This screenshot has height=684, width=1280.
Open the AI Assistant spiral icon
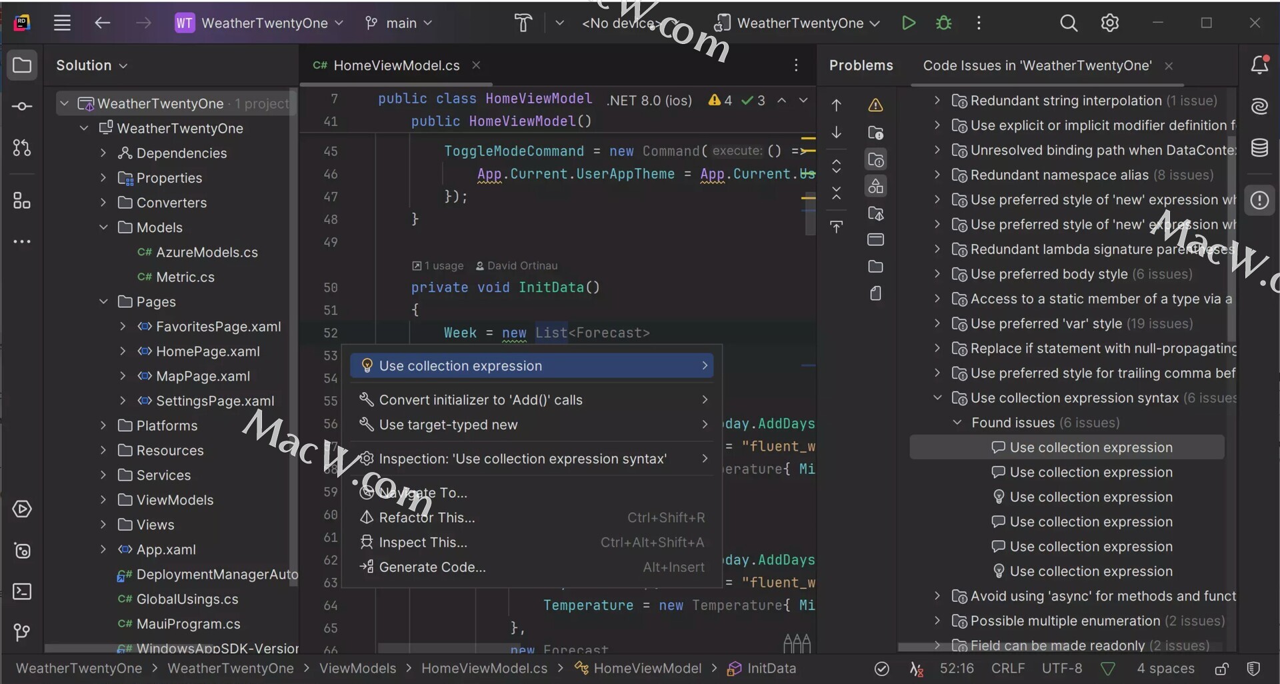pyautogui.click(x=1259, y=107)
